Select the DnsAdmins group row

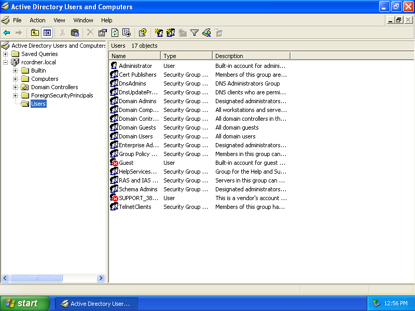pyautogui.click(x=199, y=83)
